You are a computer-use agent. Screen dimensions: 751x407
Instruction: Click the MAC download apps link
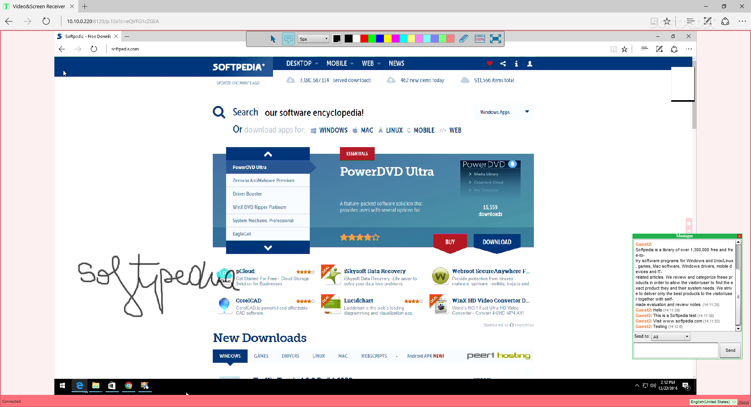click(x=363, y=130)
